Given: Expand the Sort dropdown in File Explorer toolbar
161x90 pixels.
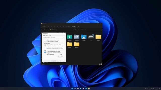Looking at the screenshot, I should coord(68,26).
